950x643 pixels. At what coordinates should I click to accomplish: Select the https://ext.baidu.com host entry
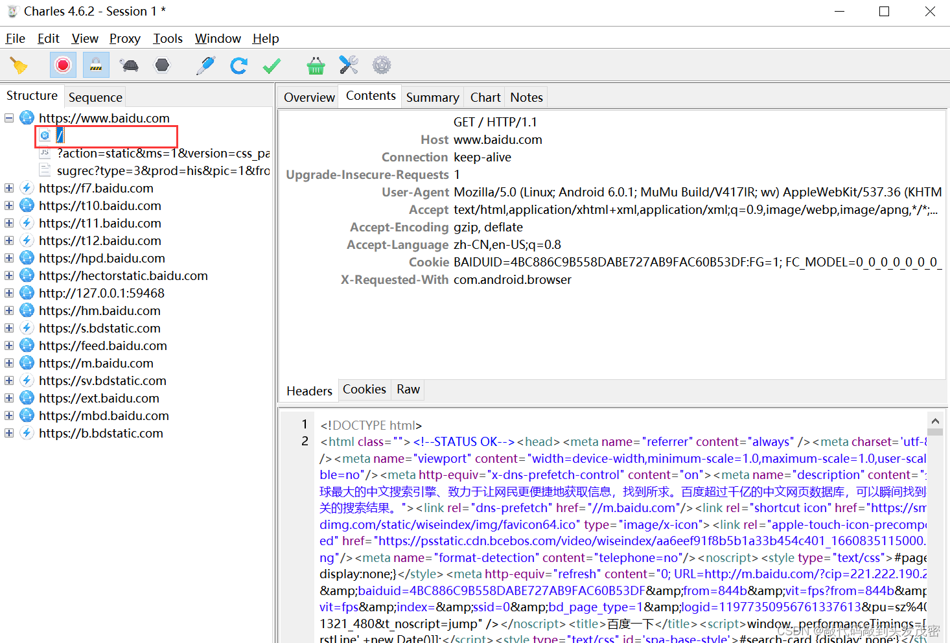click(99, 398)
